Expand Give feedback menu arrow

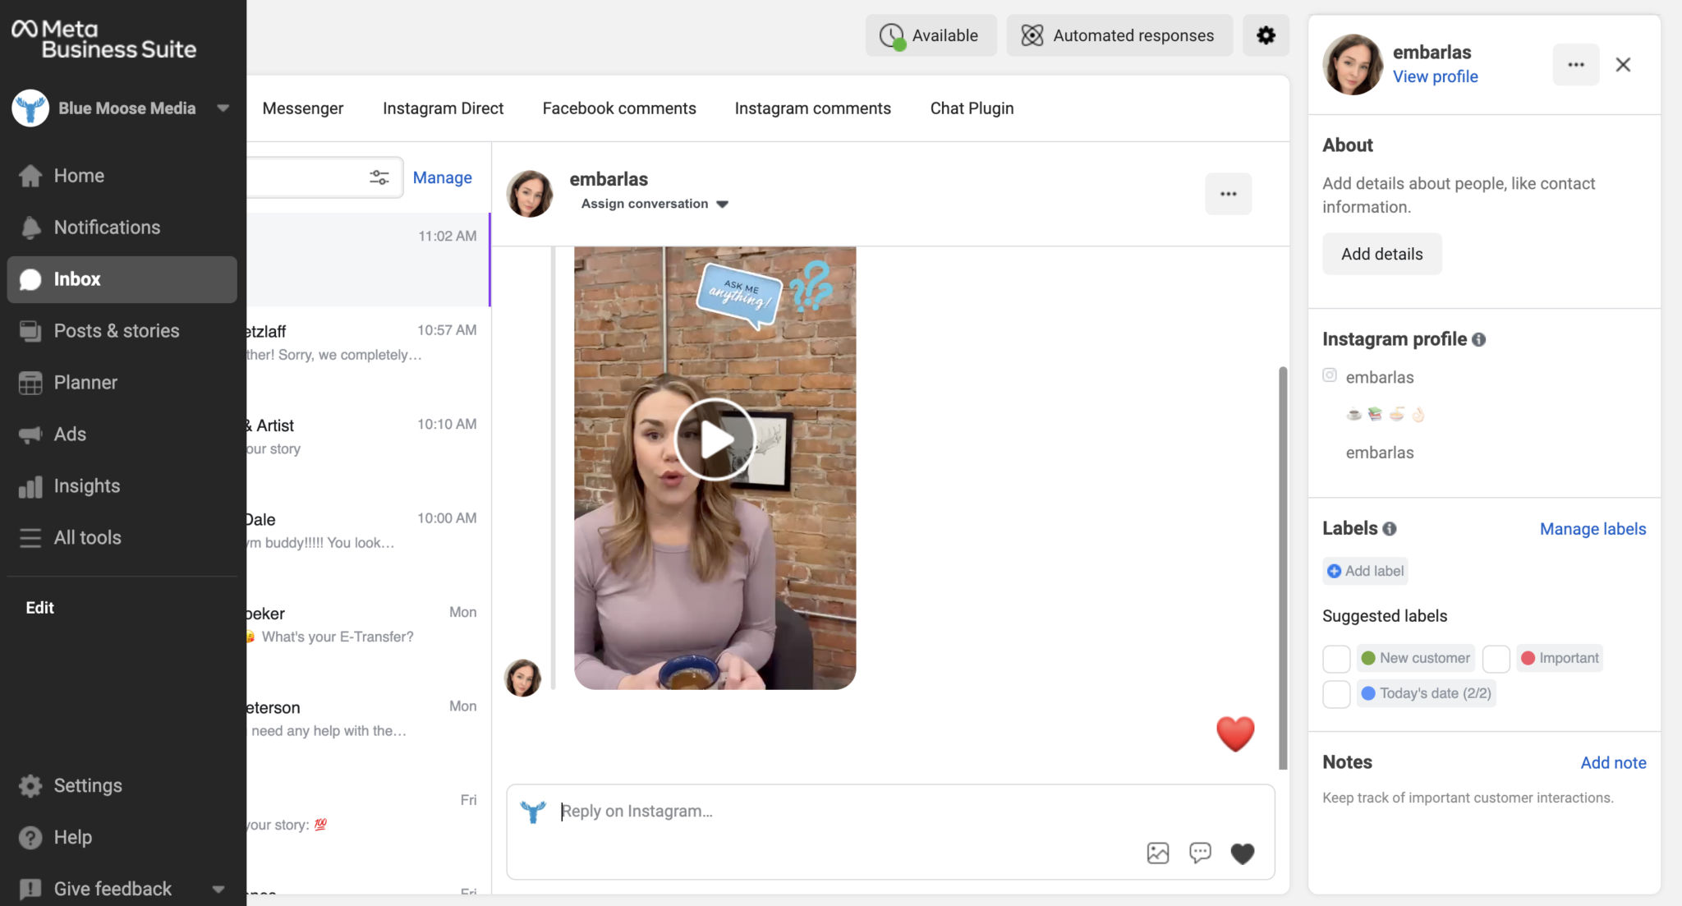pos(218,889)
